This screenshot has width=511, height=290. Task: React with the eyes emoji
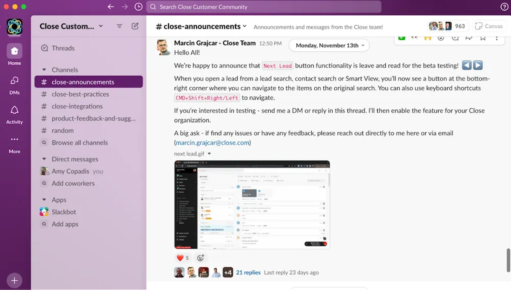414,37
